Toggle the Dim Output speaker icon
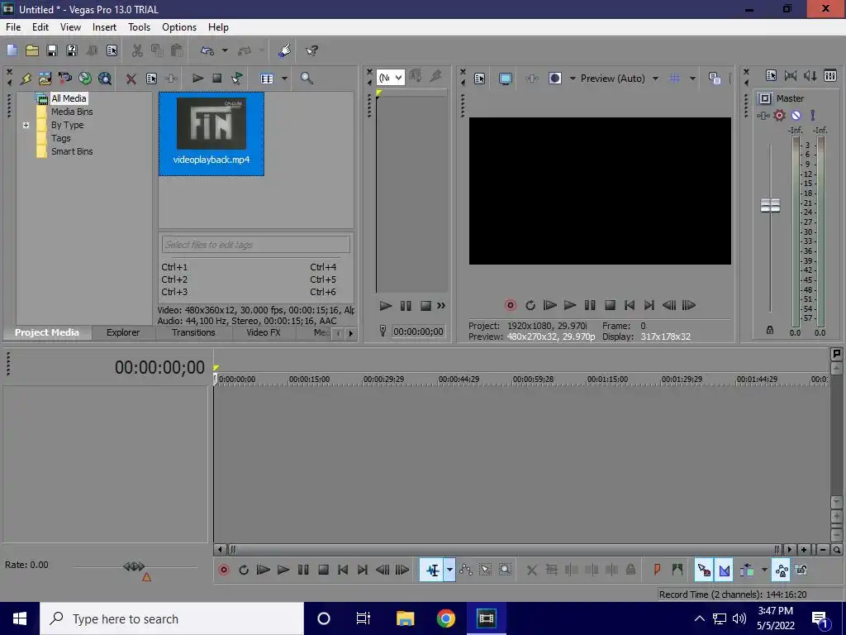 810,76
